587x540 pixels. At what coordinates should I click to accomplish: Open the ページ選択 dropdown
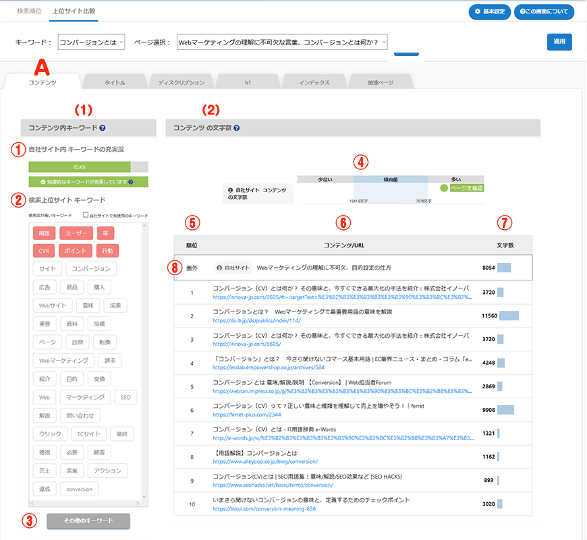pyautogui.click(x=282, y=42)
